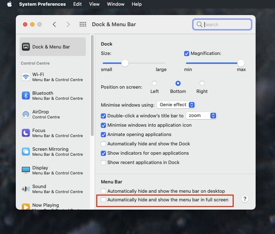The height and width of the screenshot is (234, 275).
Task: Select the Bluetooth icon in sidebar
Action: coord(26,95)
